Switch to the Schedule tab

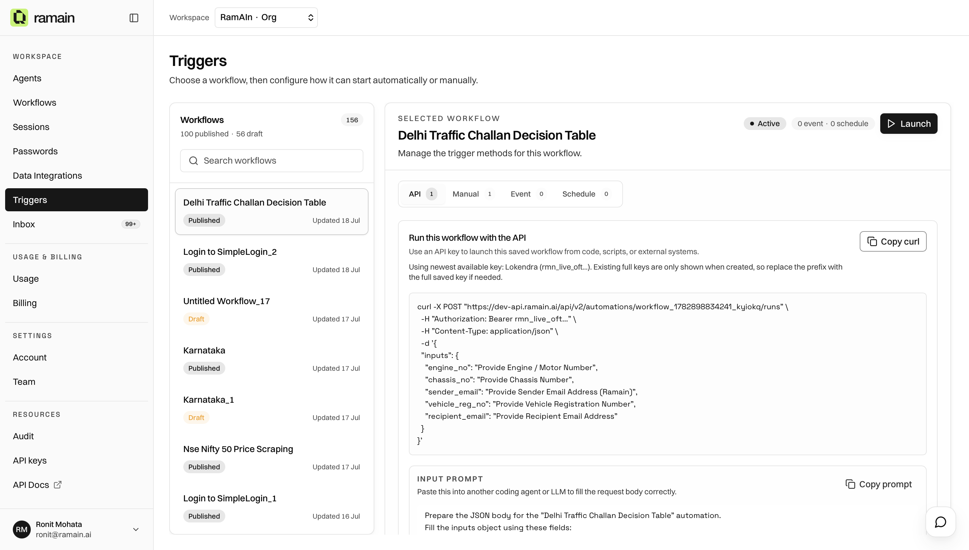pyautogui.click(x=586, y=194)
